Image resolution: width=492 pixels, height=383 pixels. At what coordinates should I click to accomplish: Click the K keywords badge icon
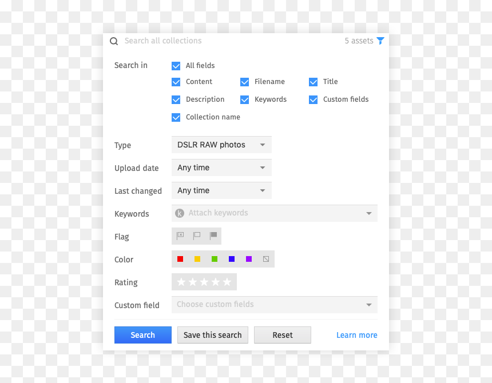pyautogui.click(x=180, y=213)
